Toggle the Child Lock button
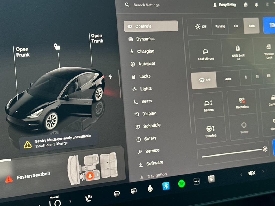The width and height of the screenshot is (275, 206). [x=238, y=52]
